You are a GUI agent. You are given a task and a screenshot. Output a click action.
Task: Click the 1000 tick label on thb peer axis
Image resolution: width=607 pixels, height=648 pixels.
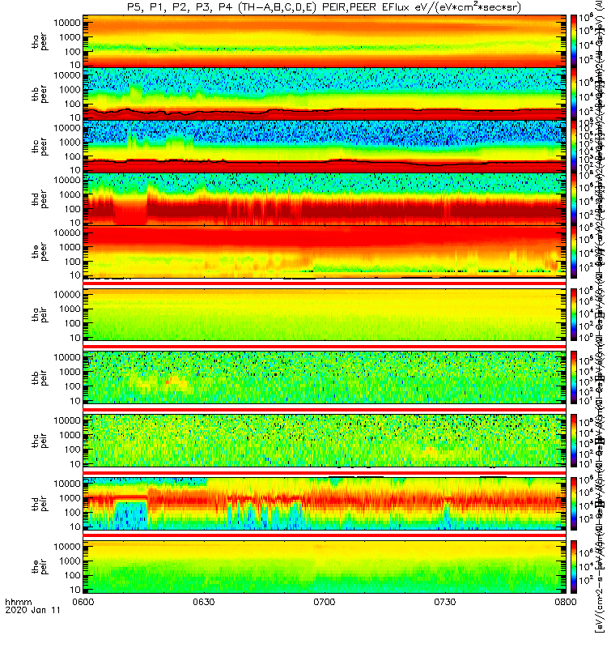pyautogui.click(x=70, y=90)
